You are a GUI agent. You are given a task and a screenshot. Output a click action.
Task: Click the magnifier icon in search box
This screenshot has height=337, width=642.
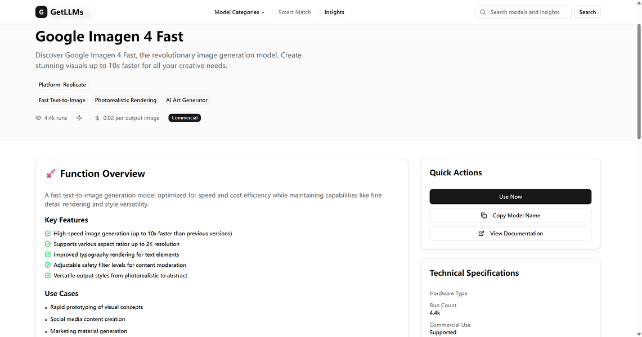(483, 12)
